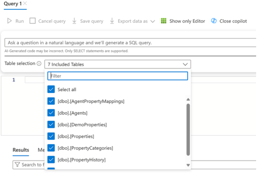Uncheck the Select all checkbox
The width and height of the screenshot is (265, 173).
tap(51, 89)
